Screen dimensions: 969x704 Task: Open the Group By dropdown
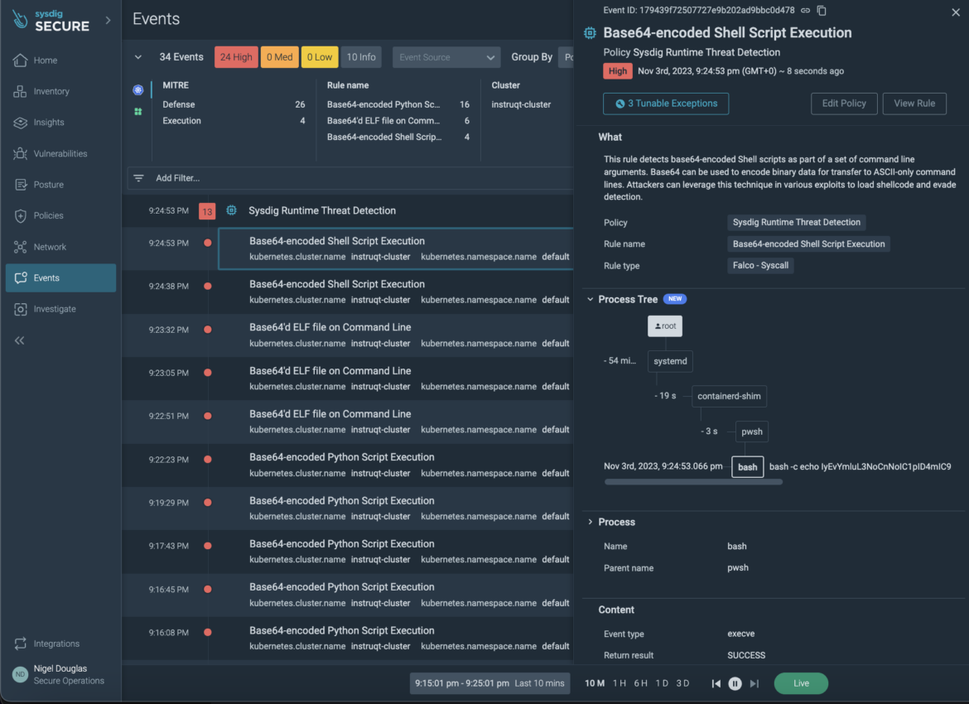pos(566,57)
